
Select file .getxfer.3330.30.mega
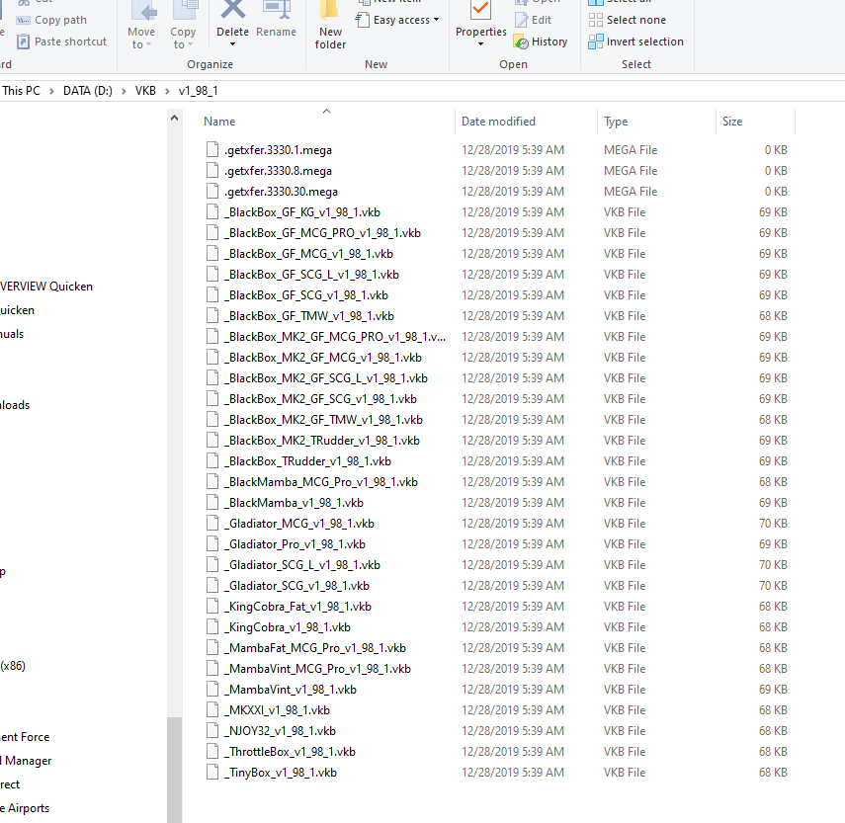click(282, 192)
